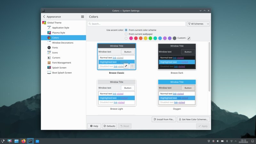Screen dimensions: 256x144
Task: Open the Application Style settings
Action: [x=60, y=28]
